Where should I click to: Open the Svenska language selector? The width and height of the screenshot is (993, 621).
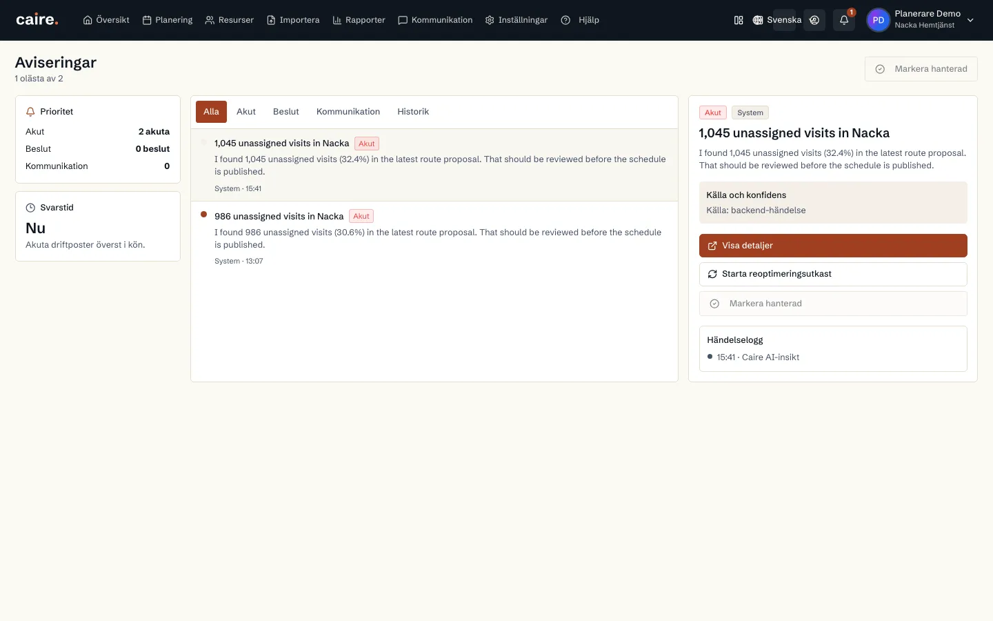(x=777, y=20)
